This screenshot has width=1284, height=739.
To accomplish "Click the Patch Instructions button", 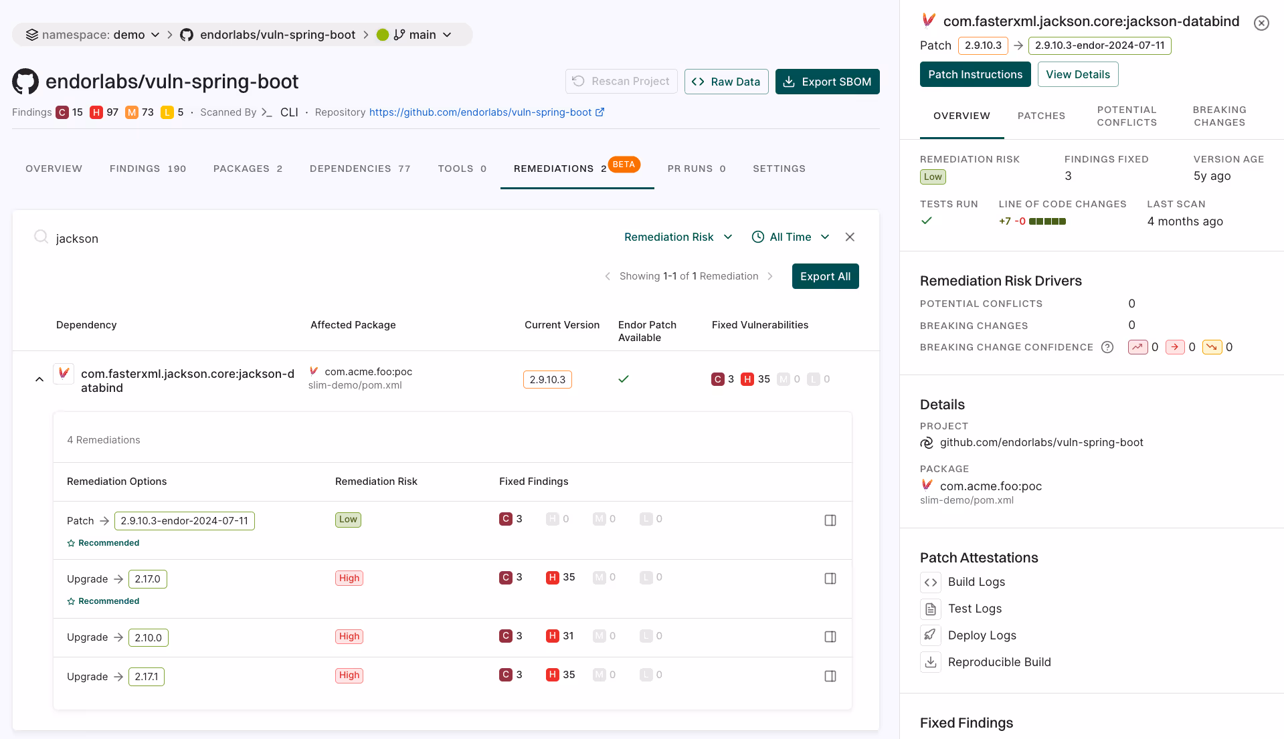I will pos(976,74).
